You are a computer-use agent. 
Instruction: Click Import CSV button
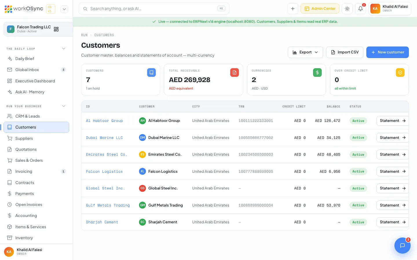click(345, 52)
